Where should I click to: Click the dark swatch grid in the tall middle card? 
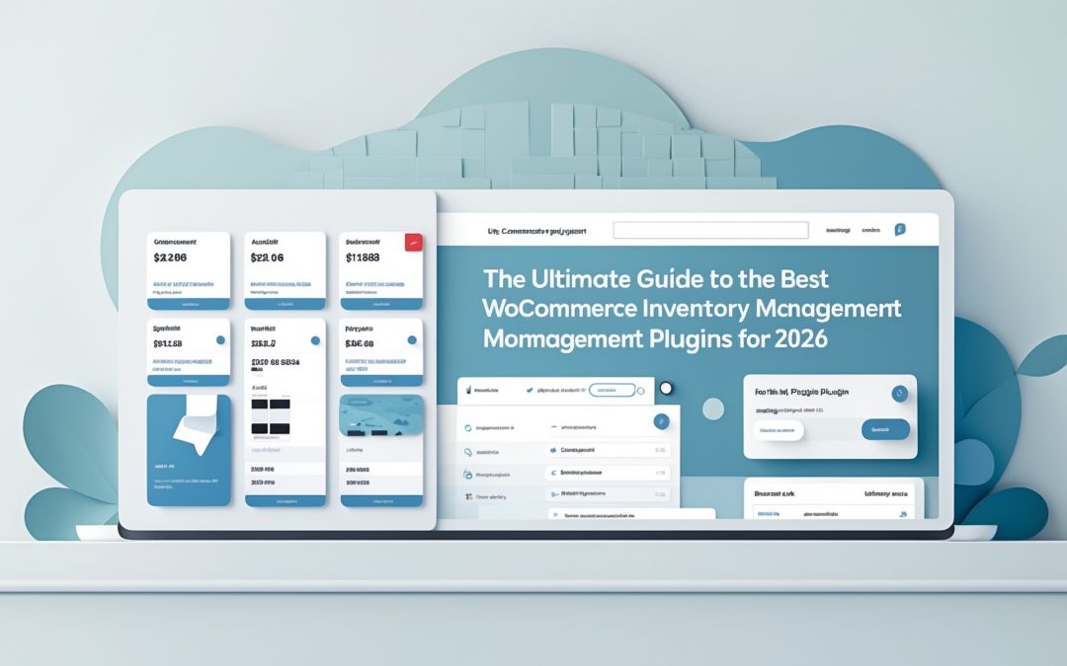[x=271, y=417]
